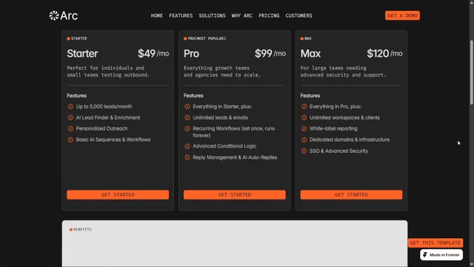Click the PRO(MOST POPULAR) tag label

(207, 39)
